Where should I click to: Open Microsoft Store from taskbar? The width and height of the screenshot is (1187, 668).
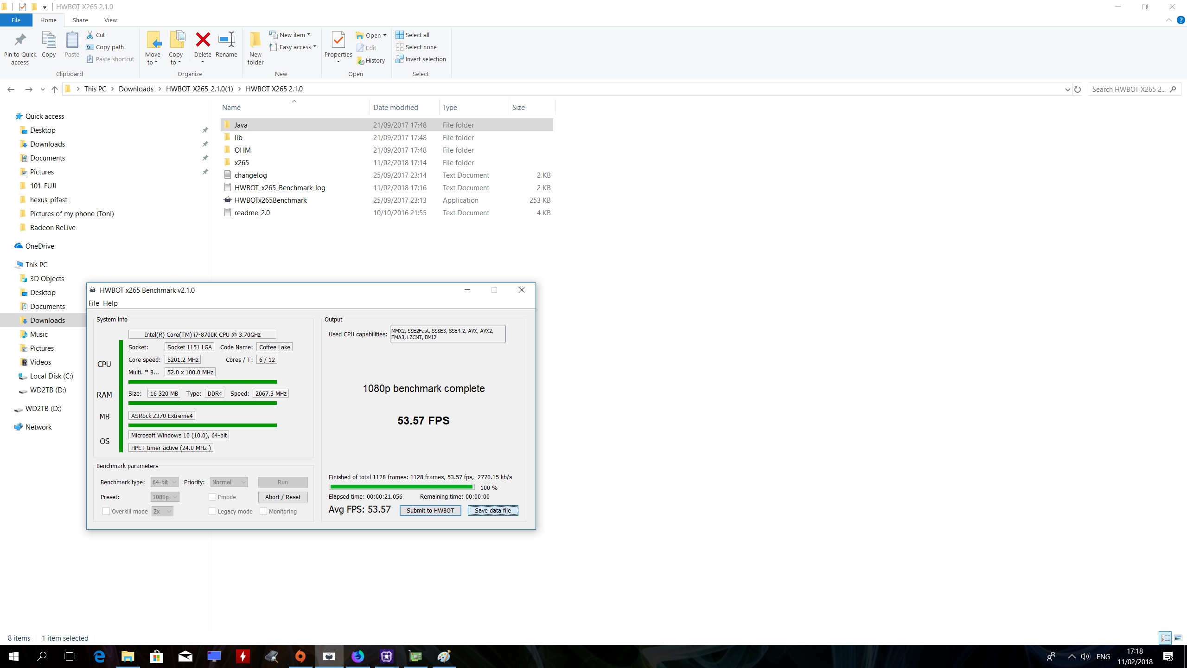click(156, 656)
